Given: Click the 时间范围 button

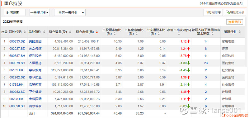Looking at the screenshot, I should click(x=15, y=12).
